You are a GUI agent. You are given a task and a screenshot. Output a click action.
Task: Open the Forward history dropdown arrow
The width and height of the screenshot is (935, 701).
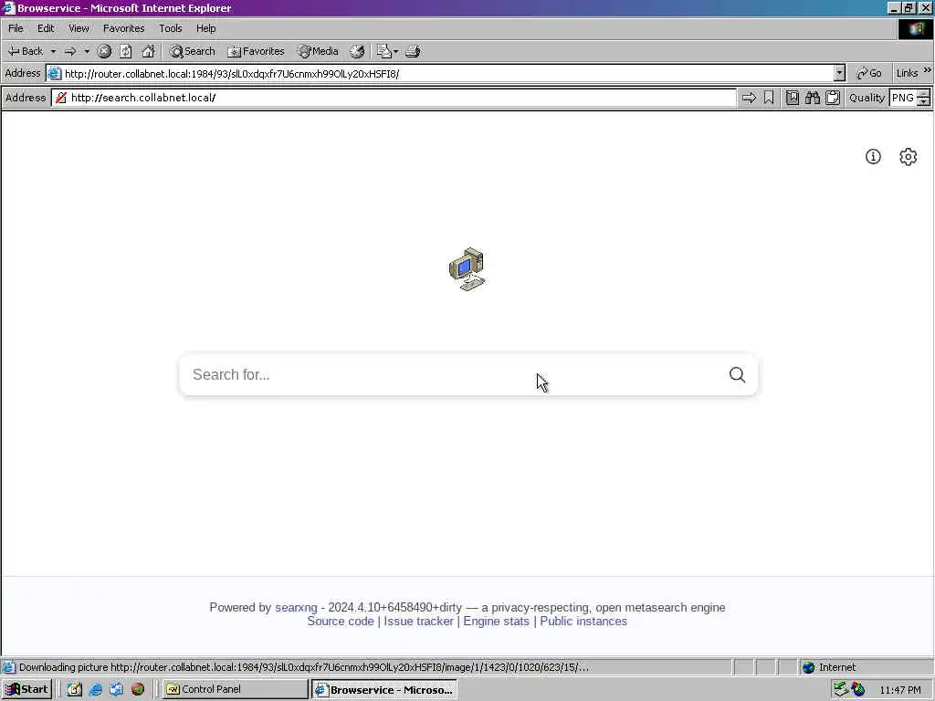point(87,51)
